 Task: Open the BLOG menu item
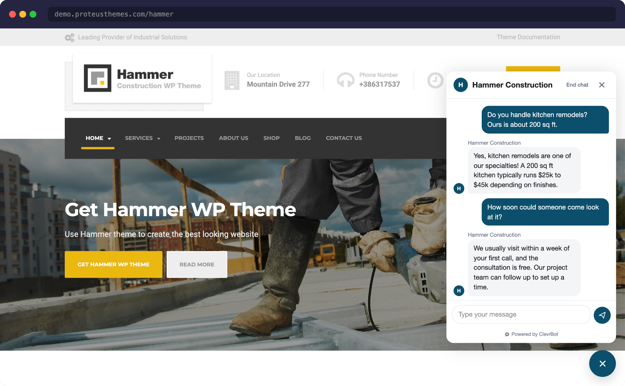pyautogui.click(x=303, y=138)
